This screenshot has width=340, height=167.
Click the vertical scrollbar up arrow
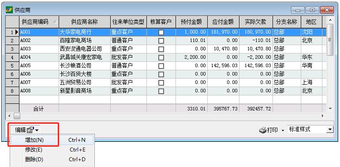[330, 20]
